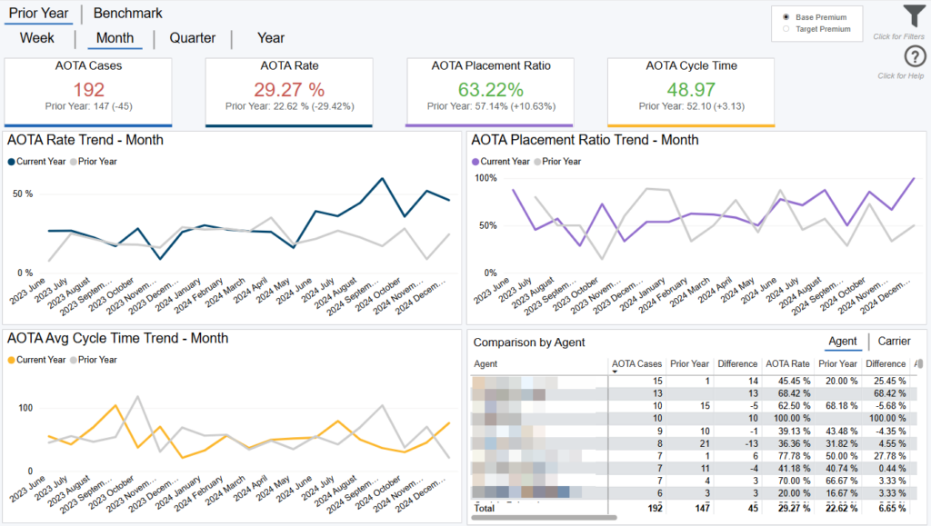Select the Base Premium radio button

coord(786,17)
